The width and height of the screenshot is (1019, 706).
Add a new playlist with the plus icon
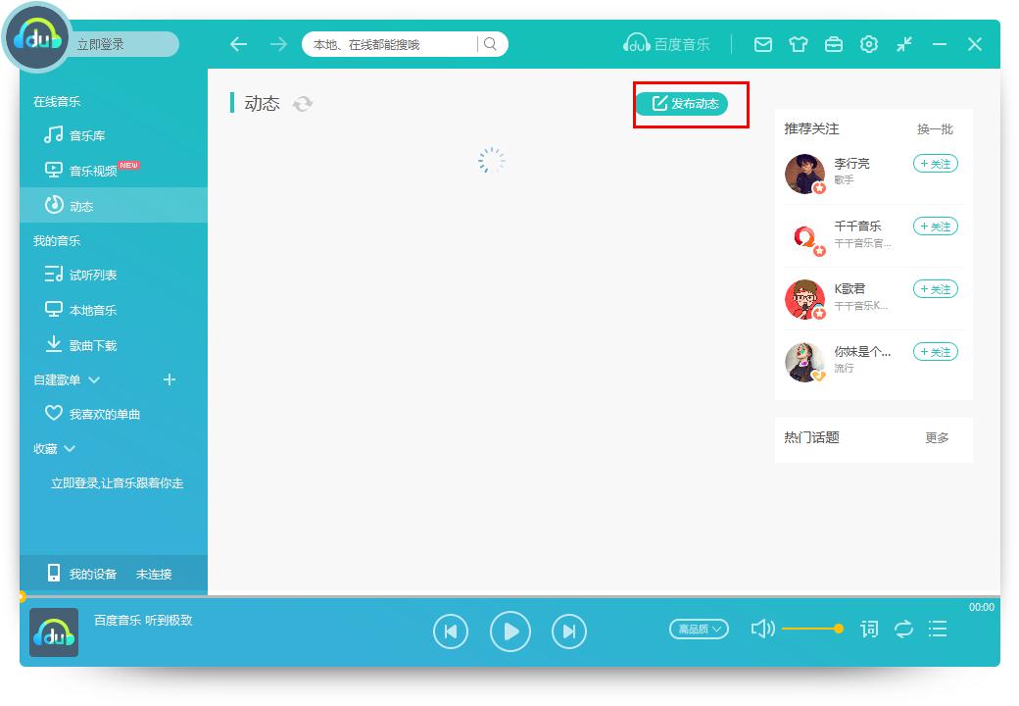[x=169, y=379]
